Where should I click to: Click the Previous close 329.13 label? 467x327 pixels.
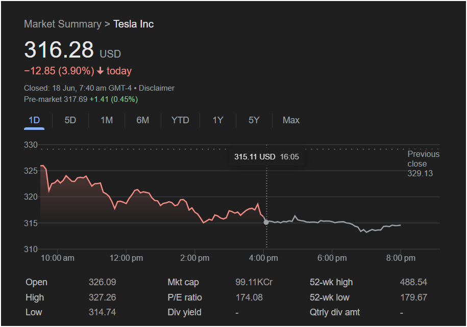pyautogui.click(x=423, y=164)
